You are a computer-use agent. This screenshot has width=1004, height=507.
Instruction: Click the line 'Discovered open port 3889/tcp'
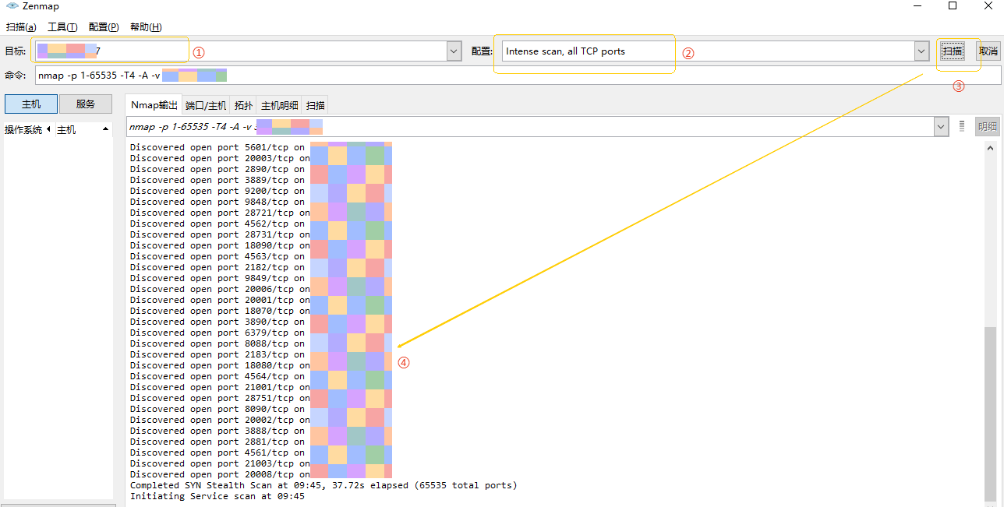click(217, 180)
